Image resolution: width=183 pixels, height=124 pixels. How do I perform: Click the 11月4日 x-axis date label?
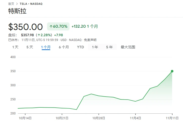tap(136, 118)
